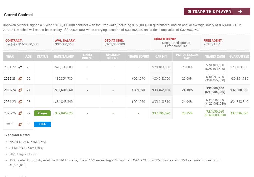Click base salary $30,351,780

tap(64, 79)
